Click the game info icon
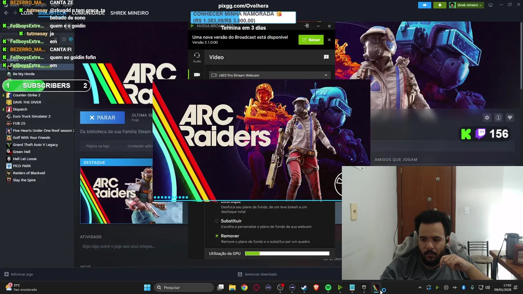Image resolution: width=523 pixels, height=294 pixels. pyautogui.click(x=498, y=118)
